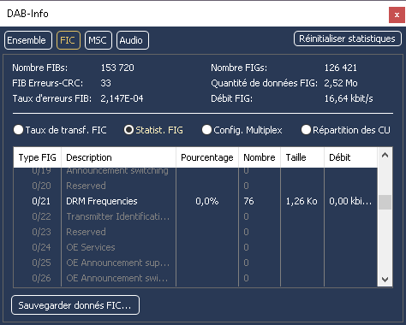Sort by Description column header
Screen dimensions: 406x325
pyautogui.click(x=118, y=157)
